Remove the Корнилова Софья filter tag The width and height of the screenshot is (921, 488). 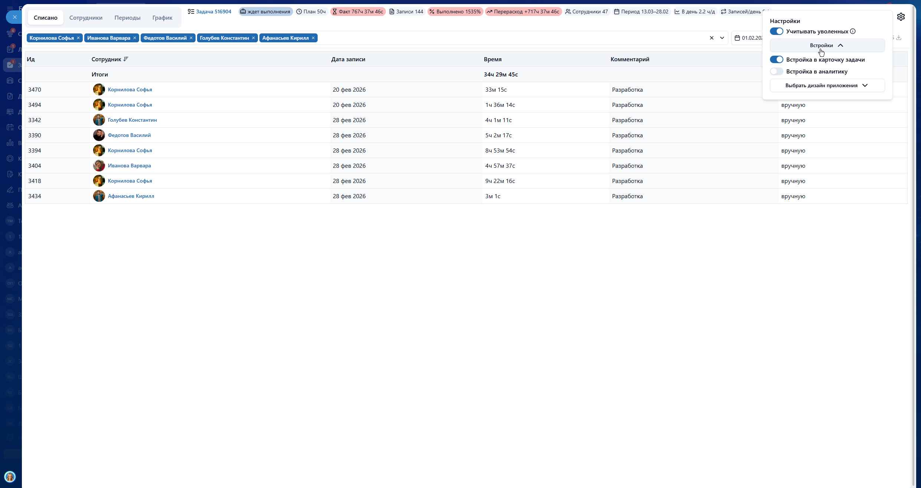(78, 38)
